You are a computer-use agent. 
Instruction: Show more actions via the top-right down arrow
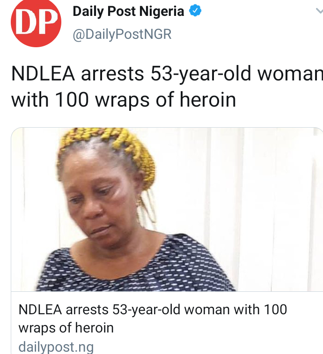point(319,11)
